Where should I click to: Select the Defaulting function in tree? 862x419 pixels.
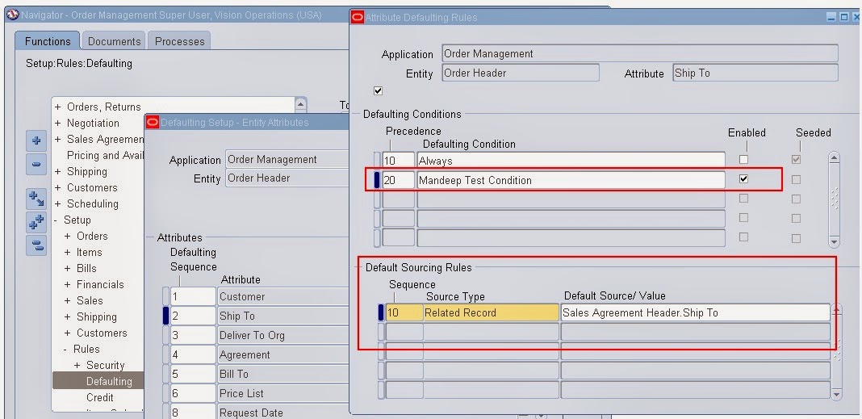[109, 381]
